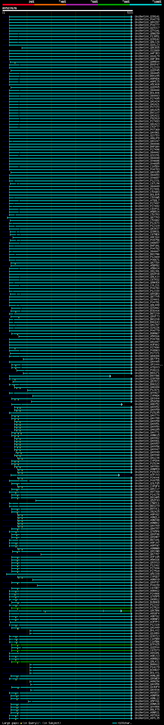Open hit UniRef100_P04778

point(147,20)
